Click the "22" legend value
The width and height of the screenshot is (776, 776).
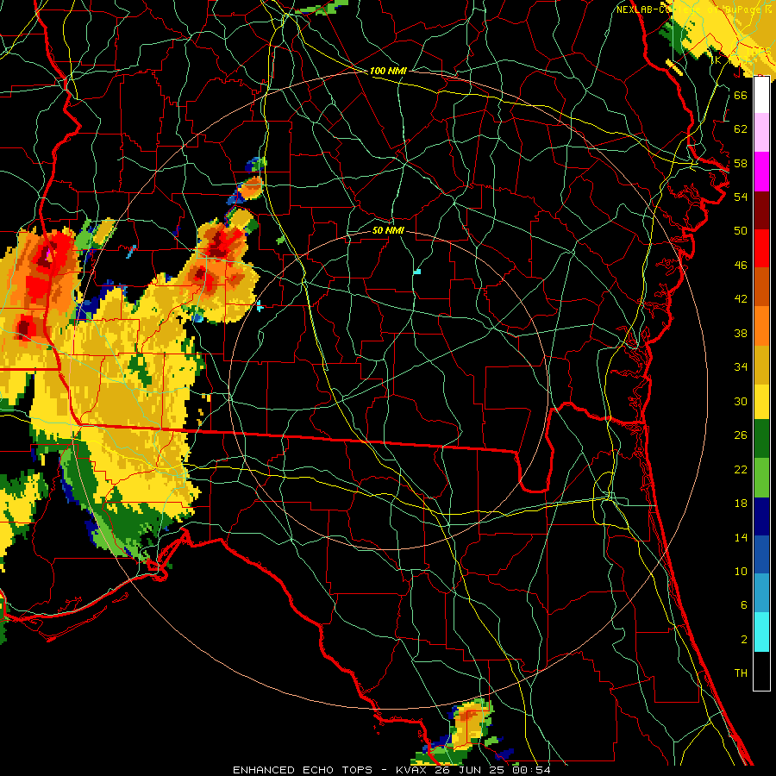pos(741,470)
